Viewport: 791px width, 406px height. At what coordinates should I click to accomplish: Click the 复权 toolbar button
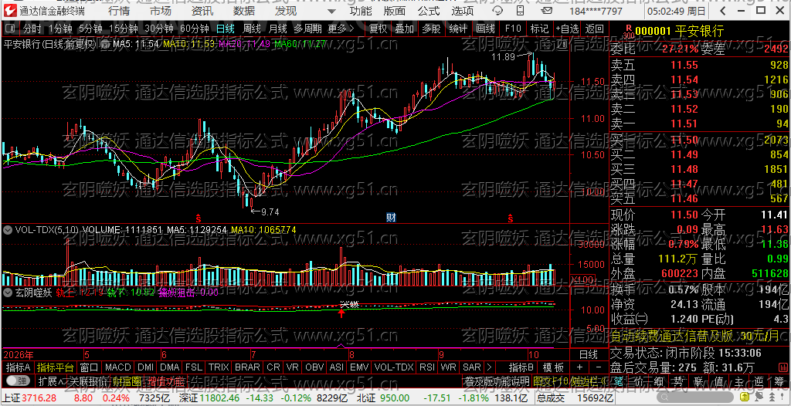coord(378,29)
